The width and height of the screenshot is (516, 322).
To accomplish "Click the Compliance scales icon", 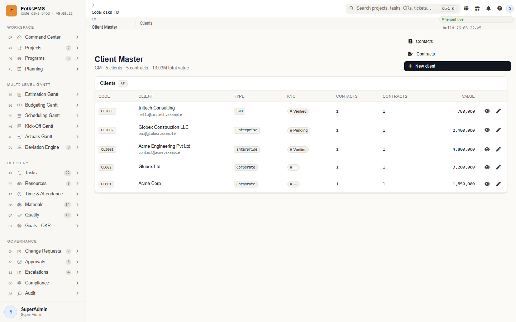I will pyautogui.click(x=19, y=283).
